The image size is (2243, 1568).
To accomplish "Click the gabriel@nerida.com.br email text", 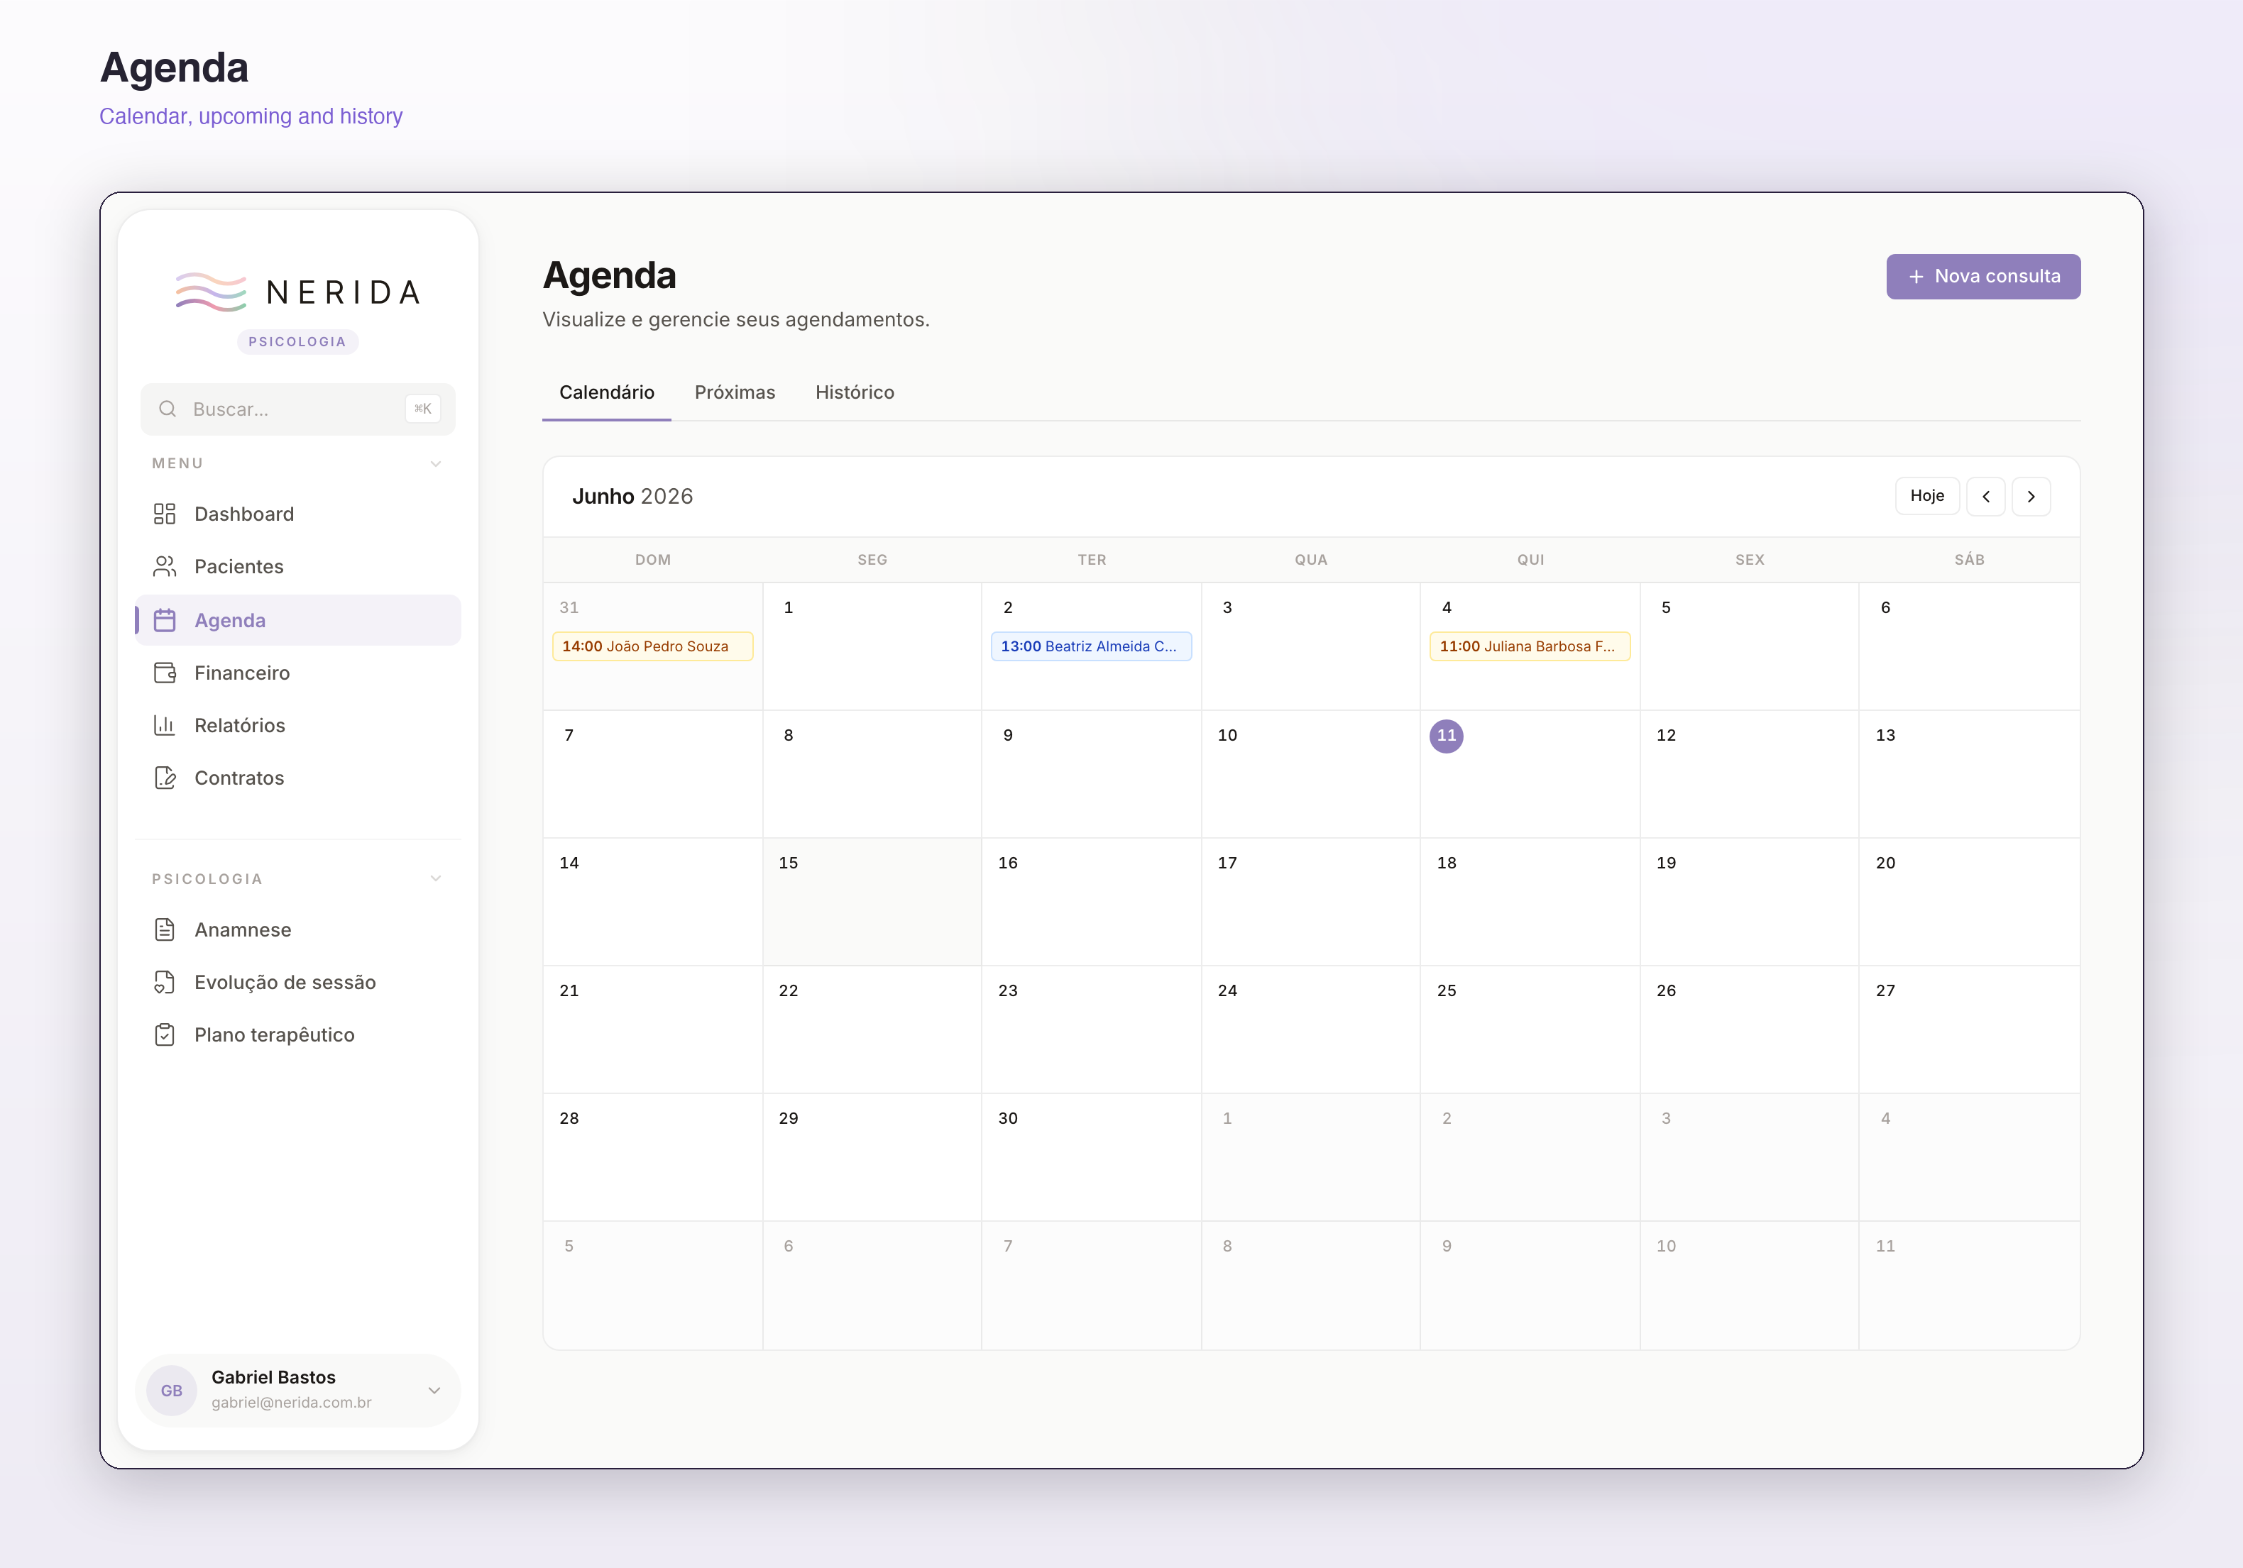I will (291, 1402).
